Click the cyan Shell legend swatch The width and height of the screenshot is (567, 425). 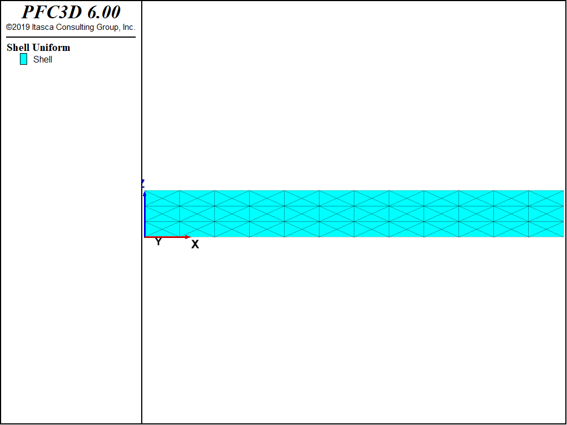tap(23, 59)
